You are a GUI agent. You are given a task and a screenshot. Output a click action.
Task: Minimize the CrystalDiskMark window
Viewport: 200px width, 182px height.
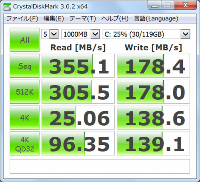(154, 5)
